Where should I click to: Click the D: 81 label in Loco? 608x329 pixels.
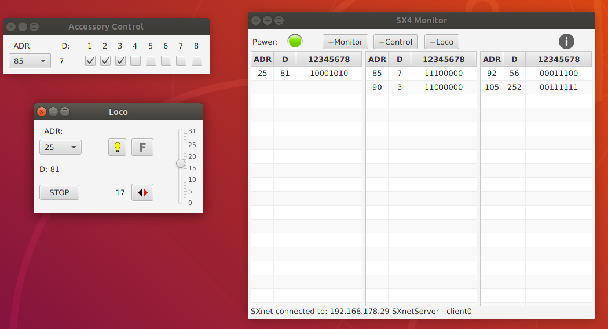coord(49,169)
